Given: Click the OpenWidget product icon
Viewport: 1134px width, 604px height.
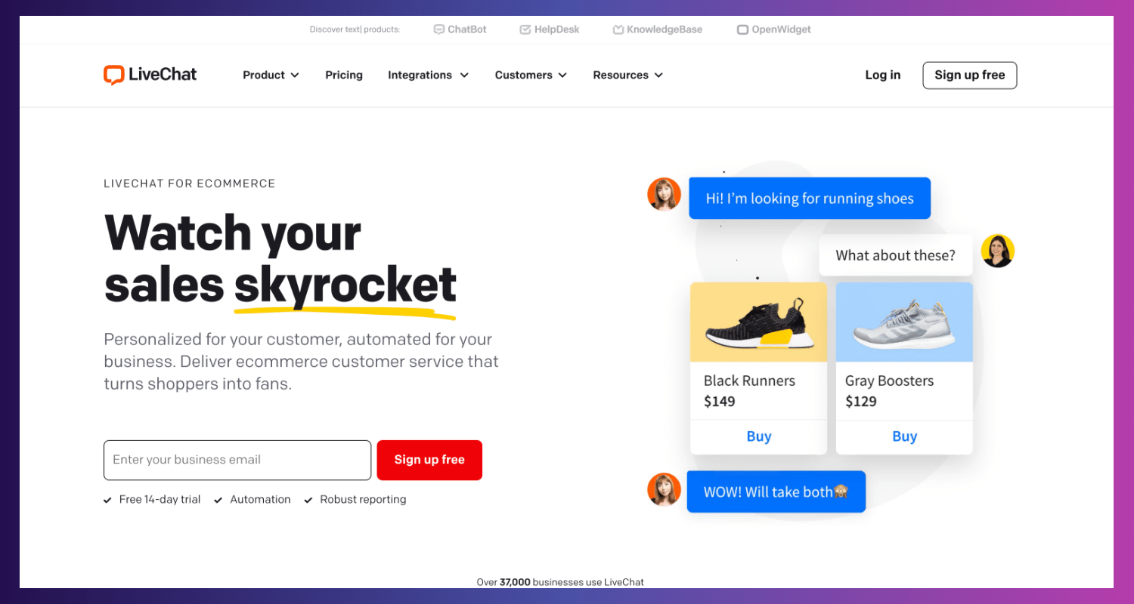Looking at the screenshot, I should [743, 29].
